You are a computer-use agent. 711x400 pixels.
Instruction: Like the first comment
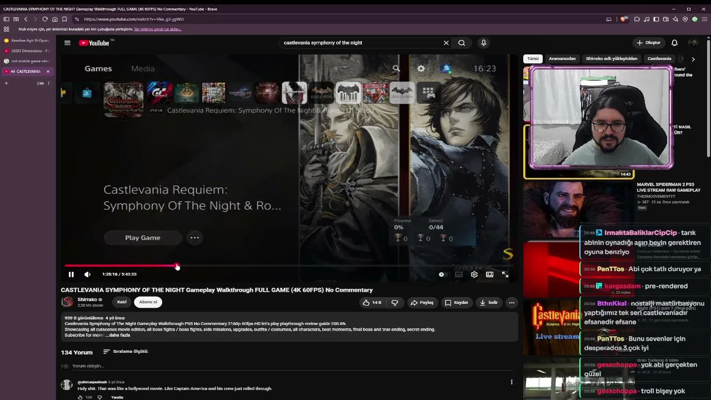[80, 397]
